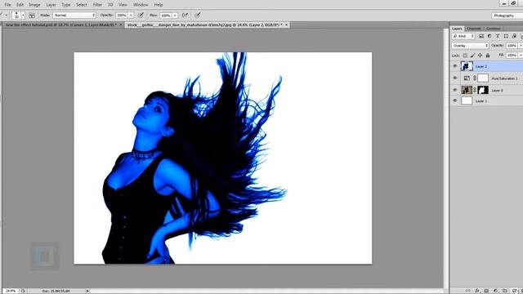Hide Layer 2 using its eye icon
523x294 pixels.
[x=455, y=66]
